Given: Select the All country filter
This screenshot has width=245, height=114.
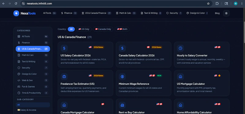Looking at the screenshot, I should coord(71,29).
